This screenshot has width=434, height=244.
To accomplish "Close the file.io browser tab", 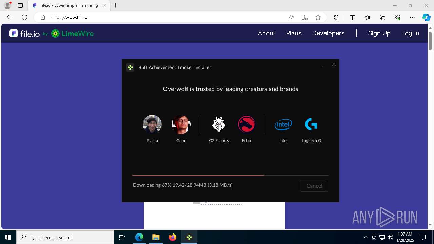I will tap(104, 5).
